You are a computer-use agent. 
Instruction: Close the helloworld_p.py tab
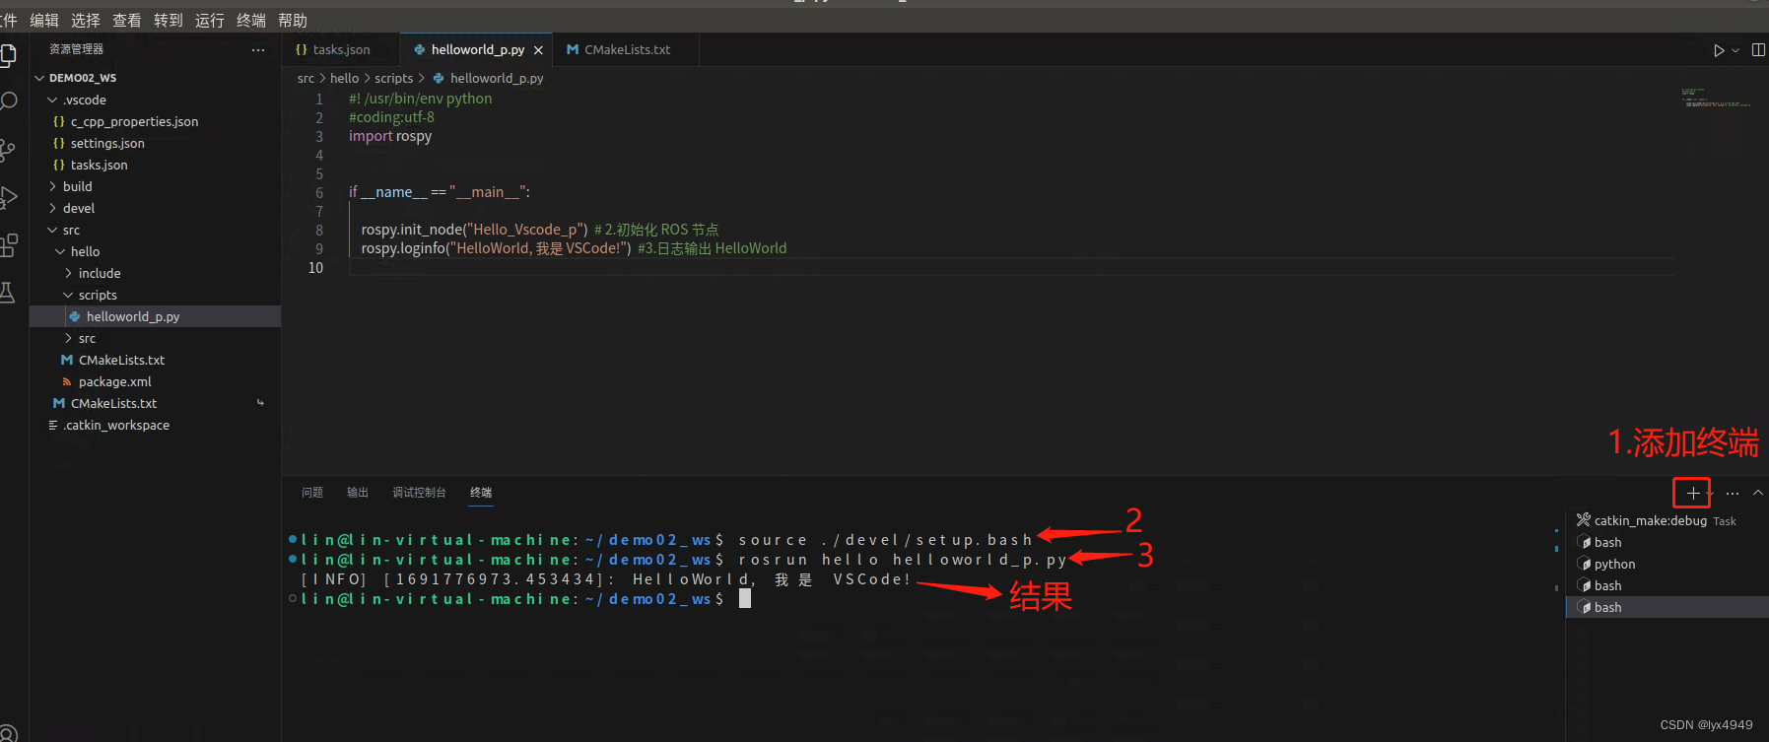pyautogui.click(x=538, y=50)
